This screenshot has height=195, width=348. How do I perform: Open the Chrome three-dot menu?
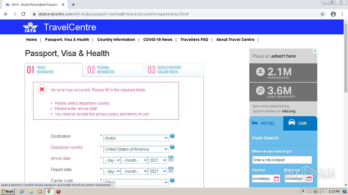tap(342, 14)
